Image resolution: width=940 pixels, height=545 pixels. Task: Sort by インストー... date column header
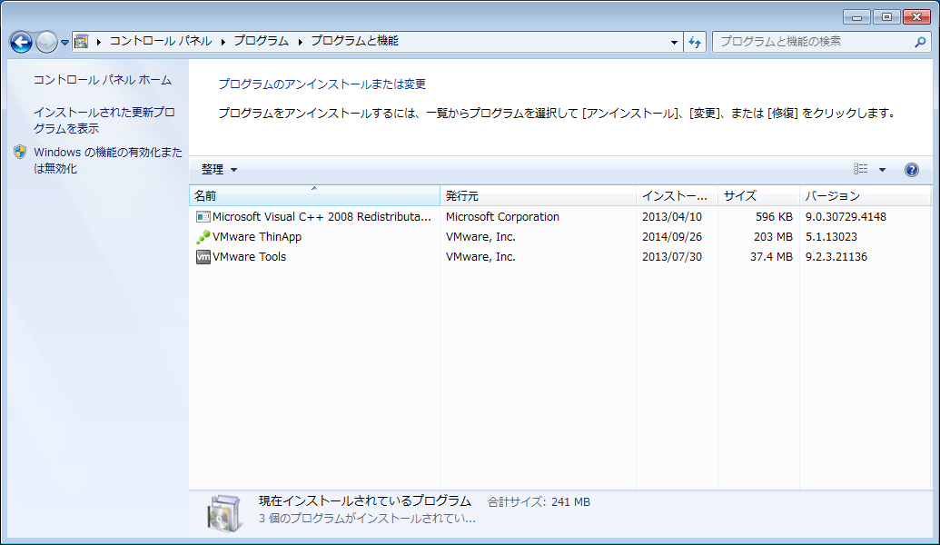pyautogui.click(x=677, y=196)
